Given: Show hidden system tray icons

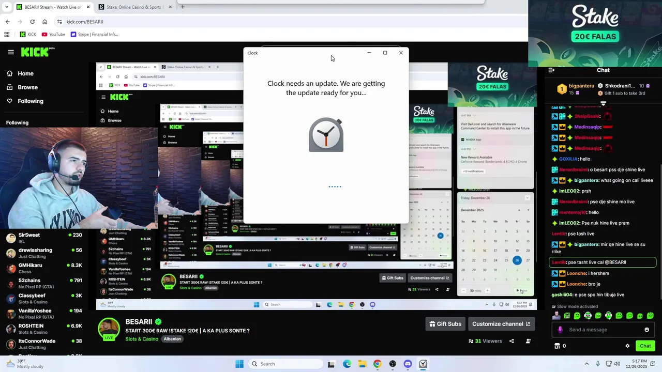Looking at the screenshot, I should pos(586,364).
